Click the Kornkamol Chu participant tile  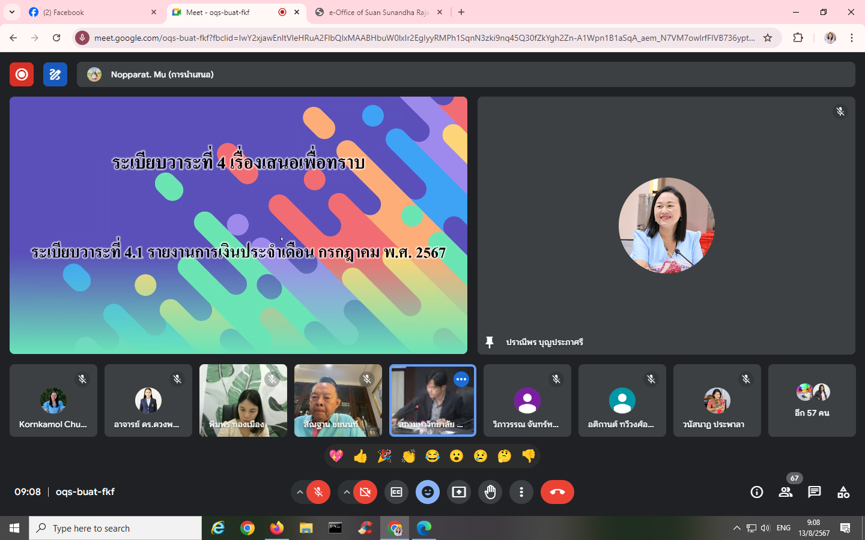[x=53, y=401]
